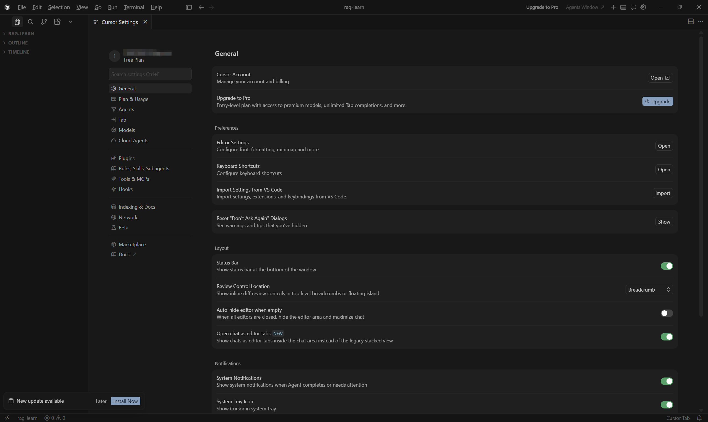
Task: Click the plus icon in title bar
Action: (x=613, y=7)
